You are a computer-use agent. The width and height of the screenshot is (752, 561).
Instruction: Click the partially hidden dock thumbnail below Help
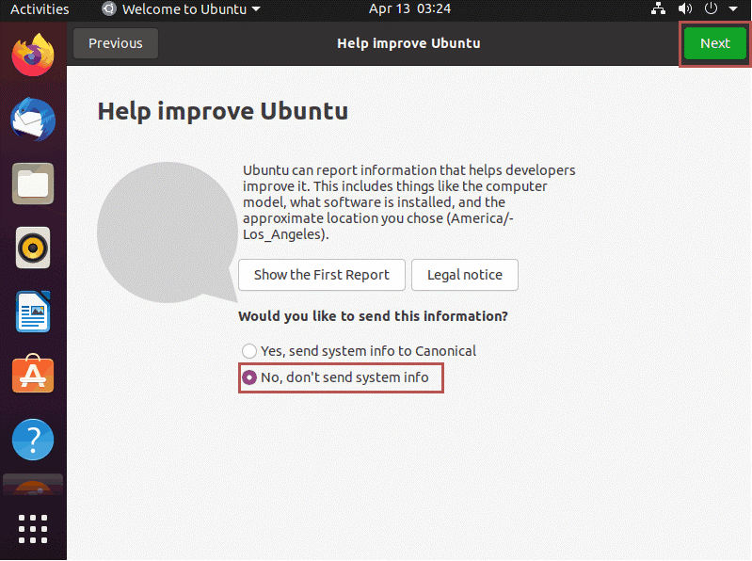point(33,485)
